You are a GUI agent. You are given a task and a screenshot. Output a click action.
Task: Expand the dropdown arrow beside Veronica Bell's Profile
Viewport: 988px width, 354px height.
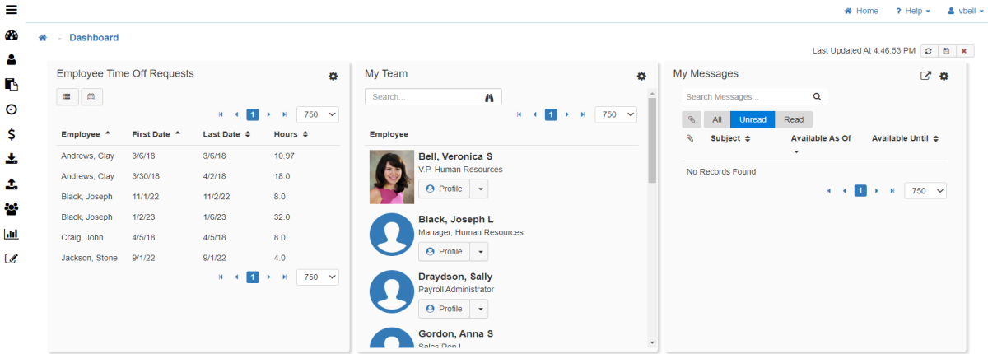coord(479,189)
